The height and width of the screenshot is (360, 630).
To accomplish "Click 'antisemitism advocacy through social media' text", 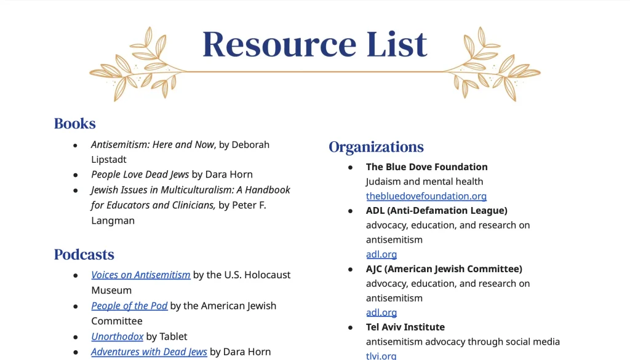I will [463, 342].
